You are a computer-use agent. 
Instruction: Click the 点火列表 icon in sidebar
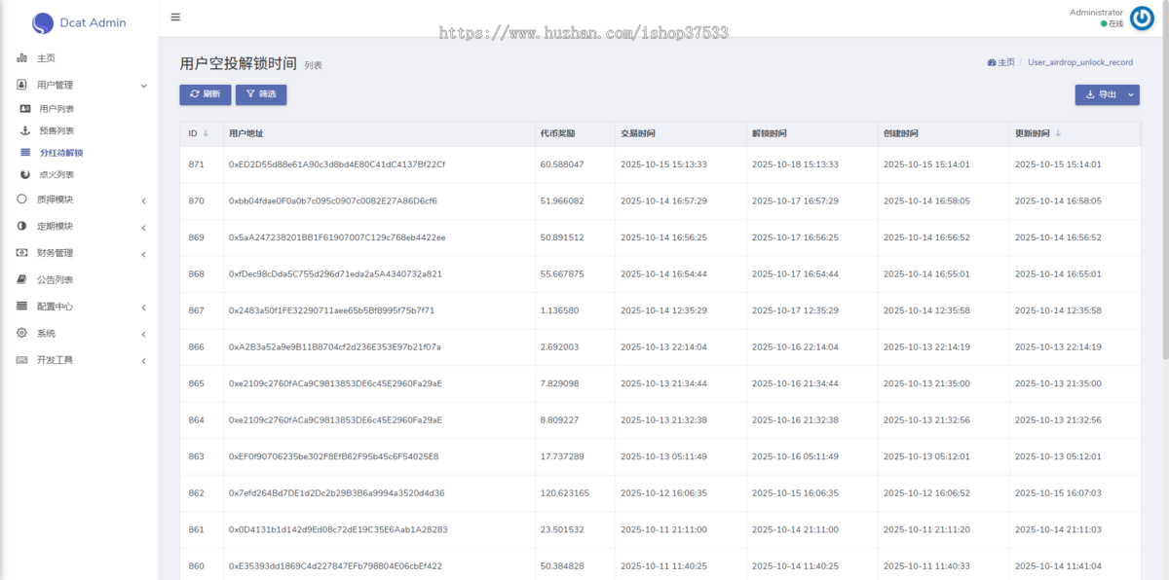pyautogui.click(x=22, y=175)
